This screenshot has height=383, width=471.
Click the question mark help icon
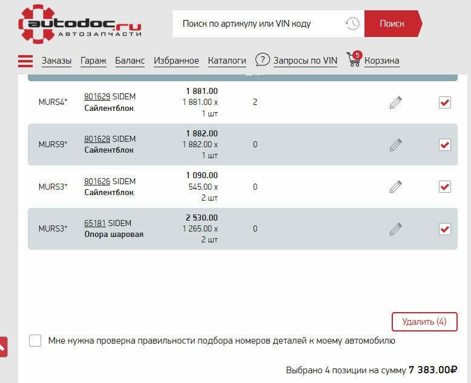click(262, 59)
